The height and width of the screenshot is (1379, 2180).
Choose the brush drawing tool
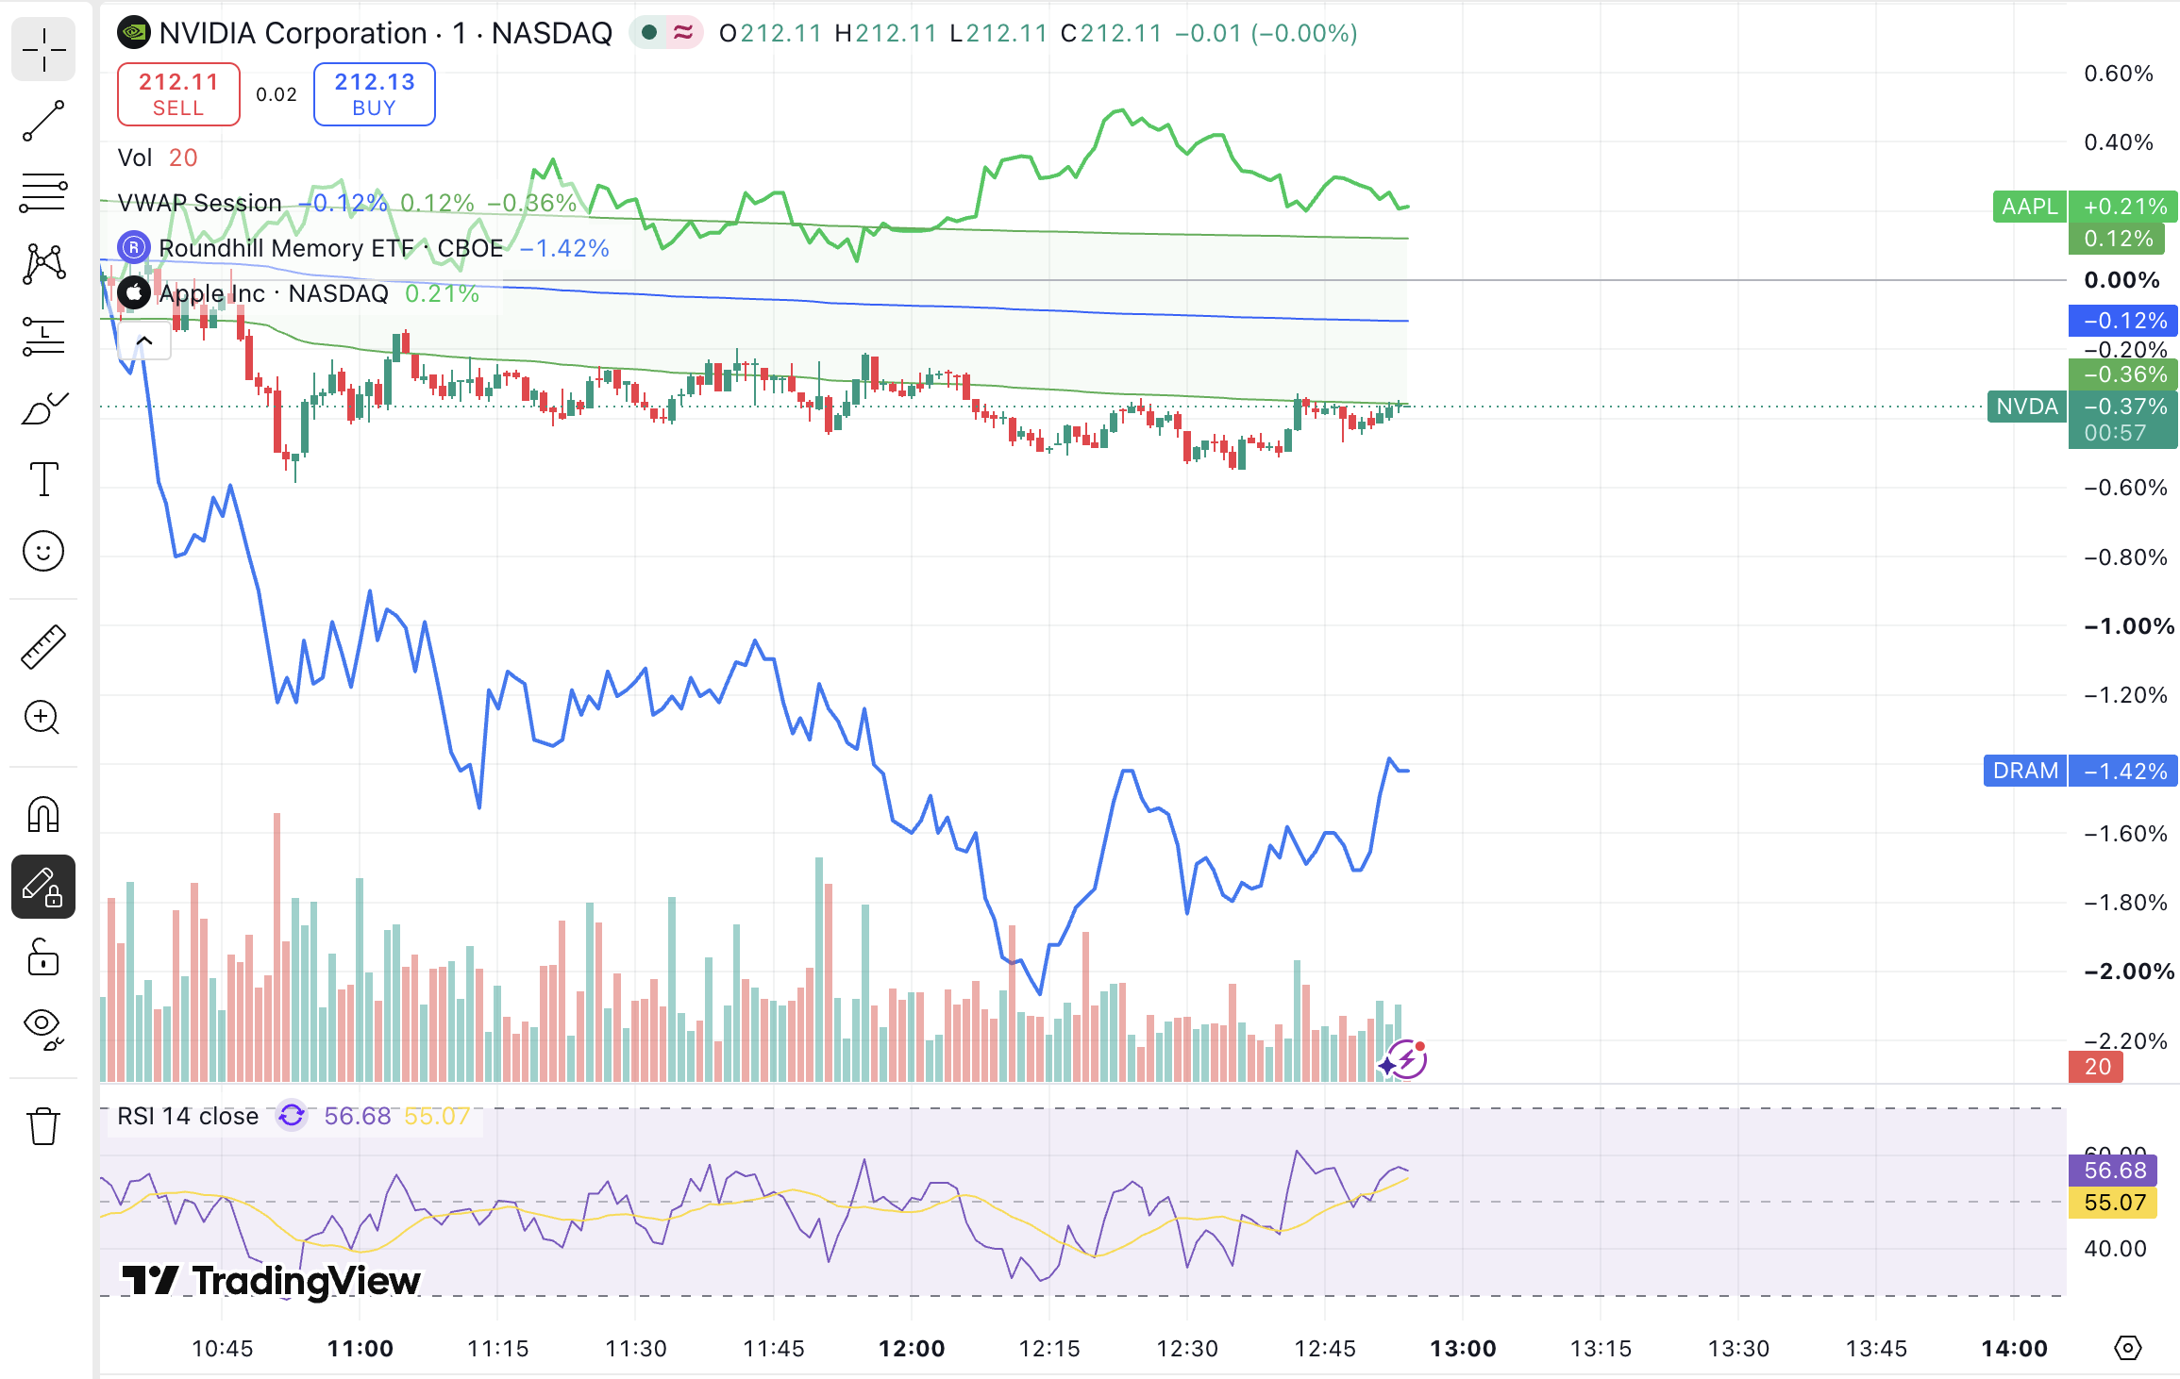[x=43, y=408]
